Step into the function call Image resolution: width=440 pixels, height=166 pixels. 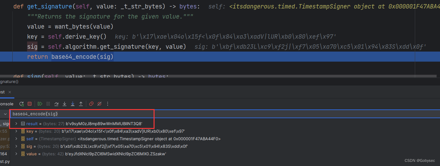65,104
